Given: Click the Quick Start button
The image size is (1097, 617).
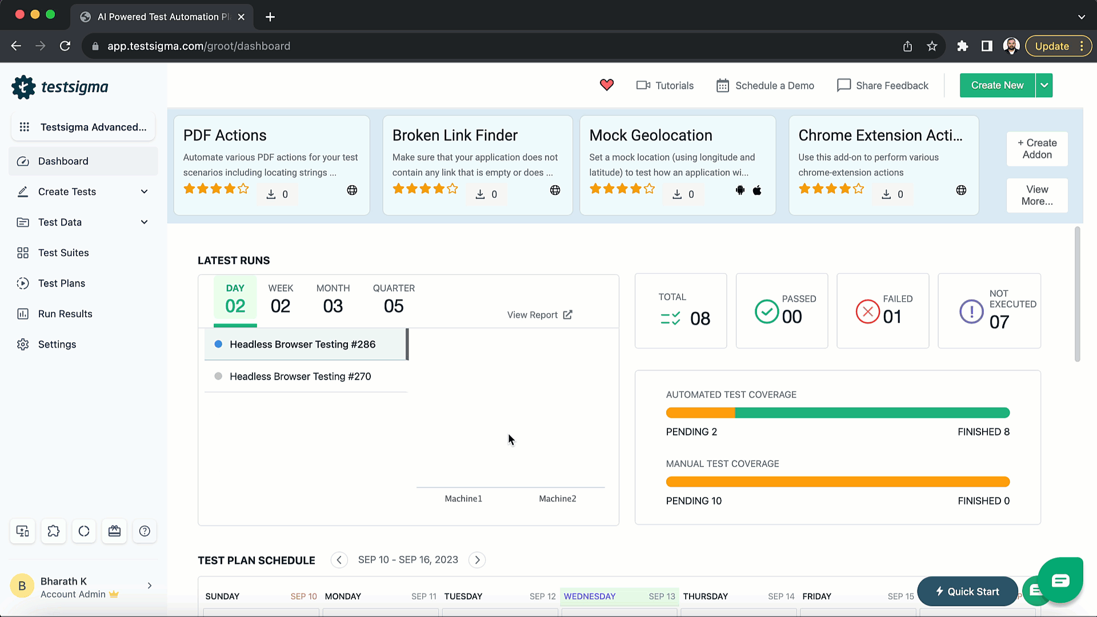Looking at the screenshot, I should (967, 591).
